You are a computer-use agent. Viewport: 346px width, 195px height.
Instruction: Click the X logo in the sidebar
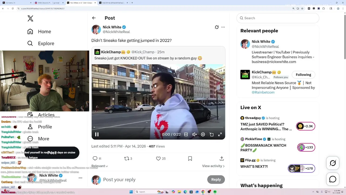[x=30, y=18]
